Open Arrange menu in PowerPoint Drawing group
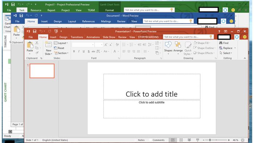This screenshot has height=143, width=254. tap(178, 48)
